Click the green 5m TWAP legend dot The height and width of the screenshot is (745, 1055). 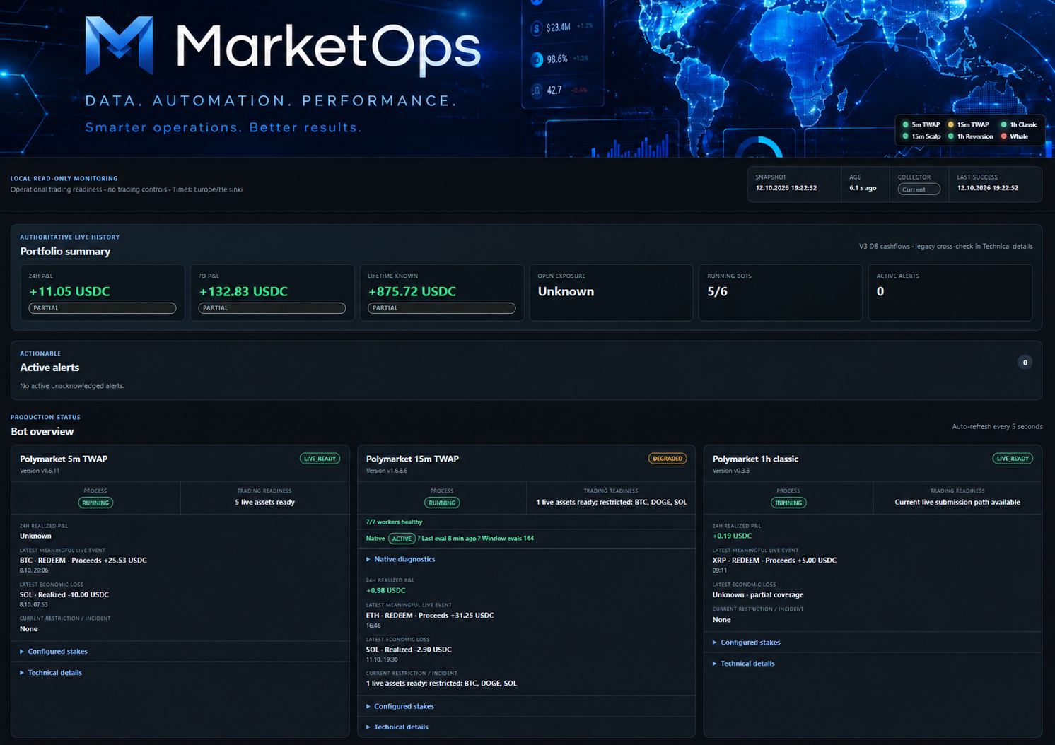[x=905, y=124]
